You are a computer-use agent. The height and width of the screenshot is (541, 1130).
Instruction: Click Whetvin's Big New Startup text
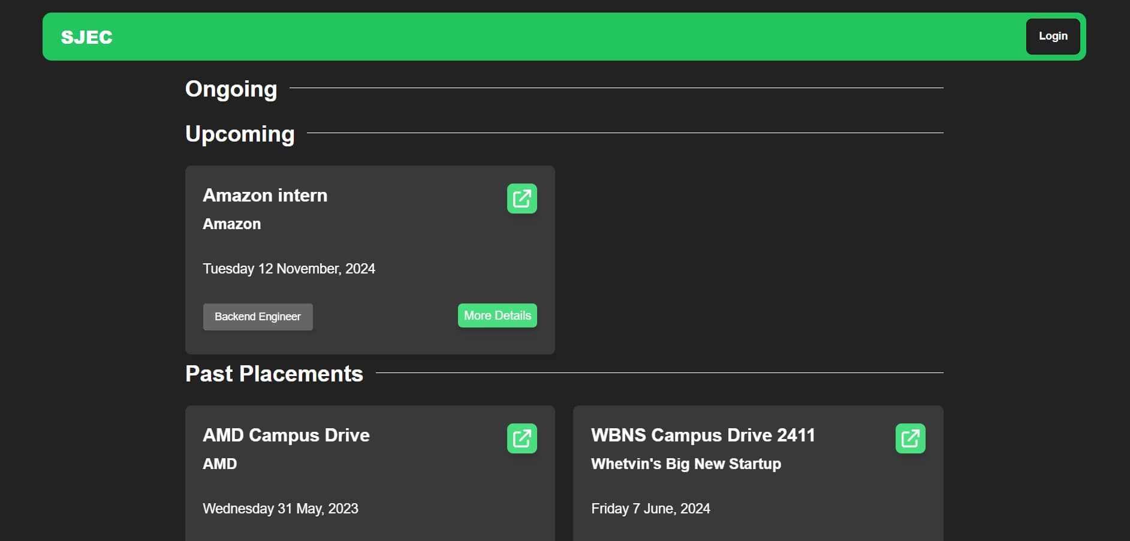coord(686,464)
